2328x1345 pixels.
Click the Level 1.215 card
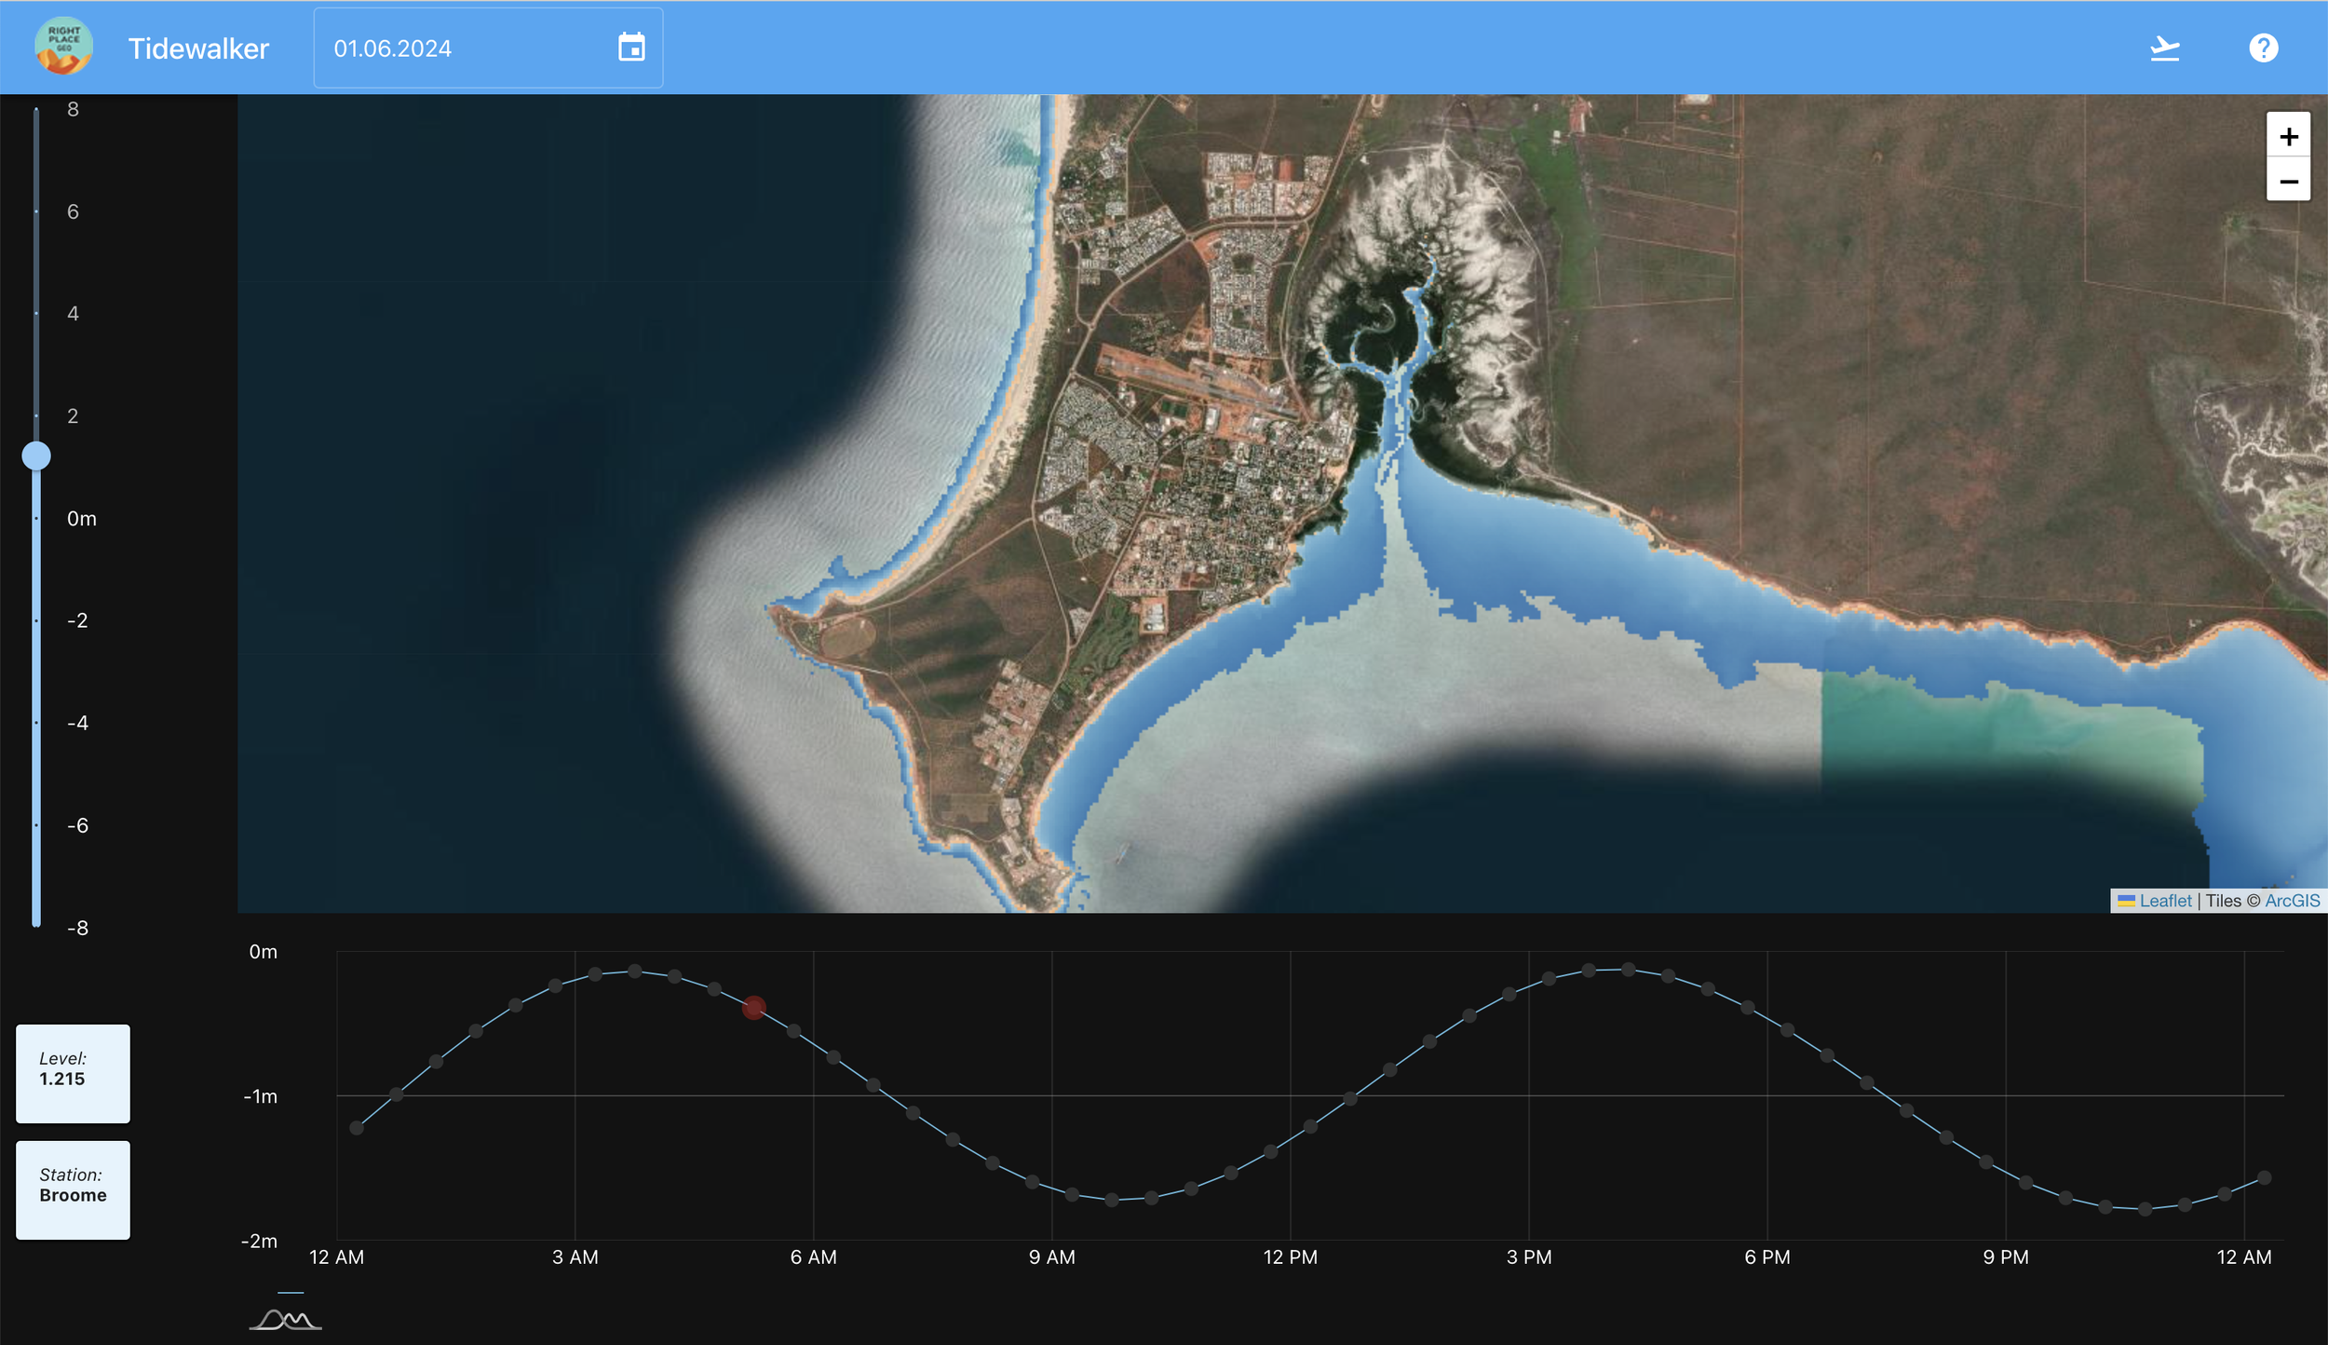coord(73,1073)
